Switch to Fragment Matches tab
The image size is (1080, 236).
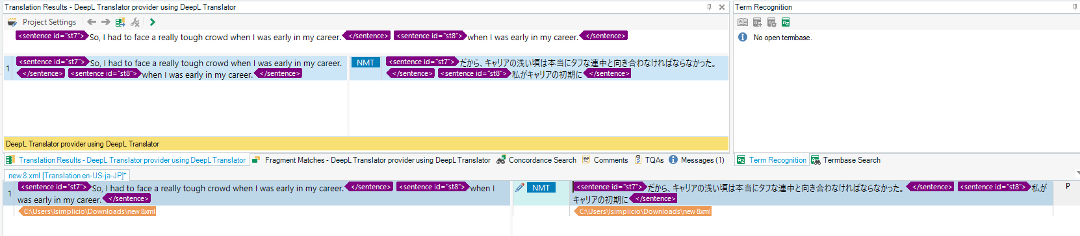(x=371, y=160)
